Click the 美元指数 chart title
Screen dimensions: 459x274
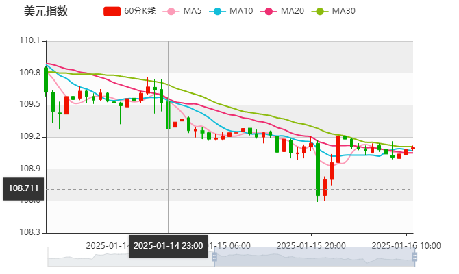(45, 11)
